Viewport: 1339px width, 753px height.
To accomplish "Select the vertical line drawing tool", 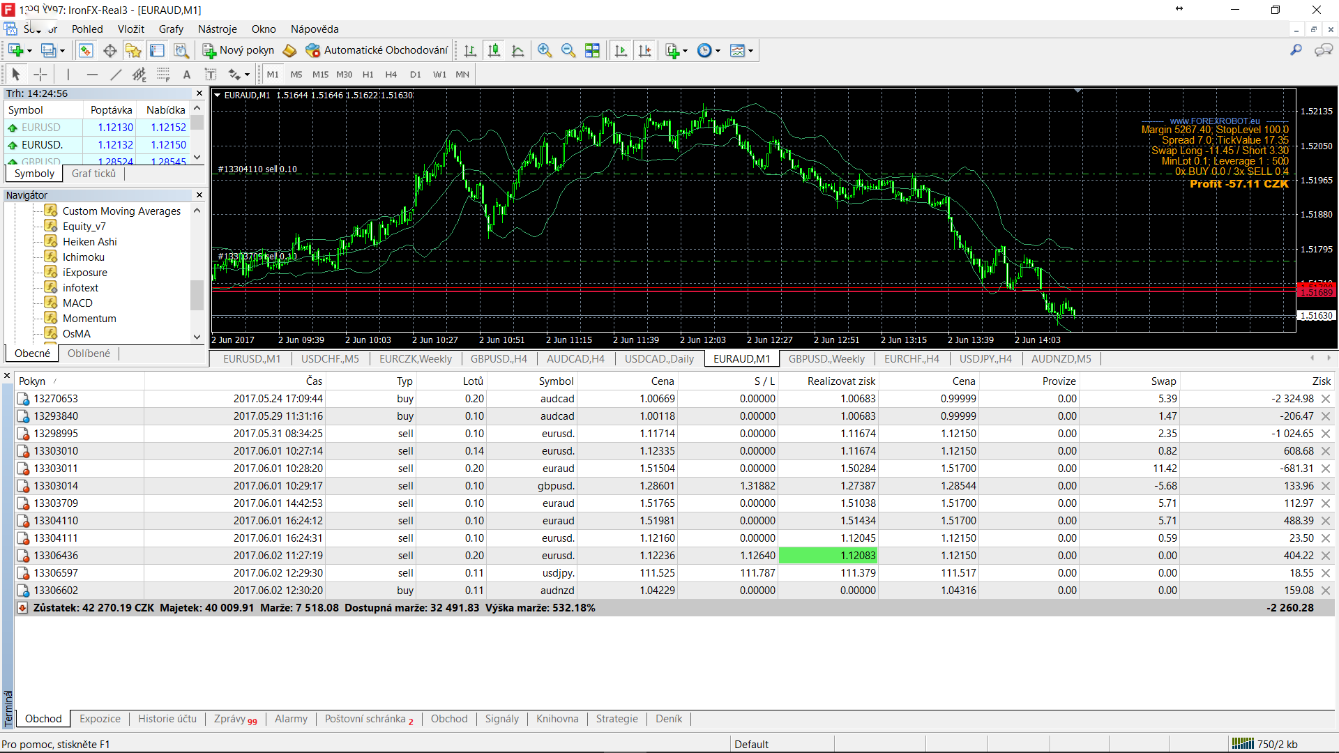I will [68, 75].
